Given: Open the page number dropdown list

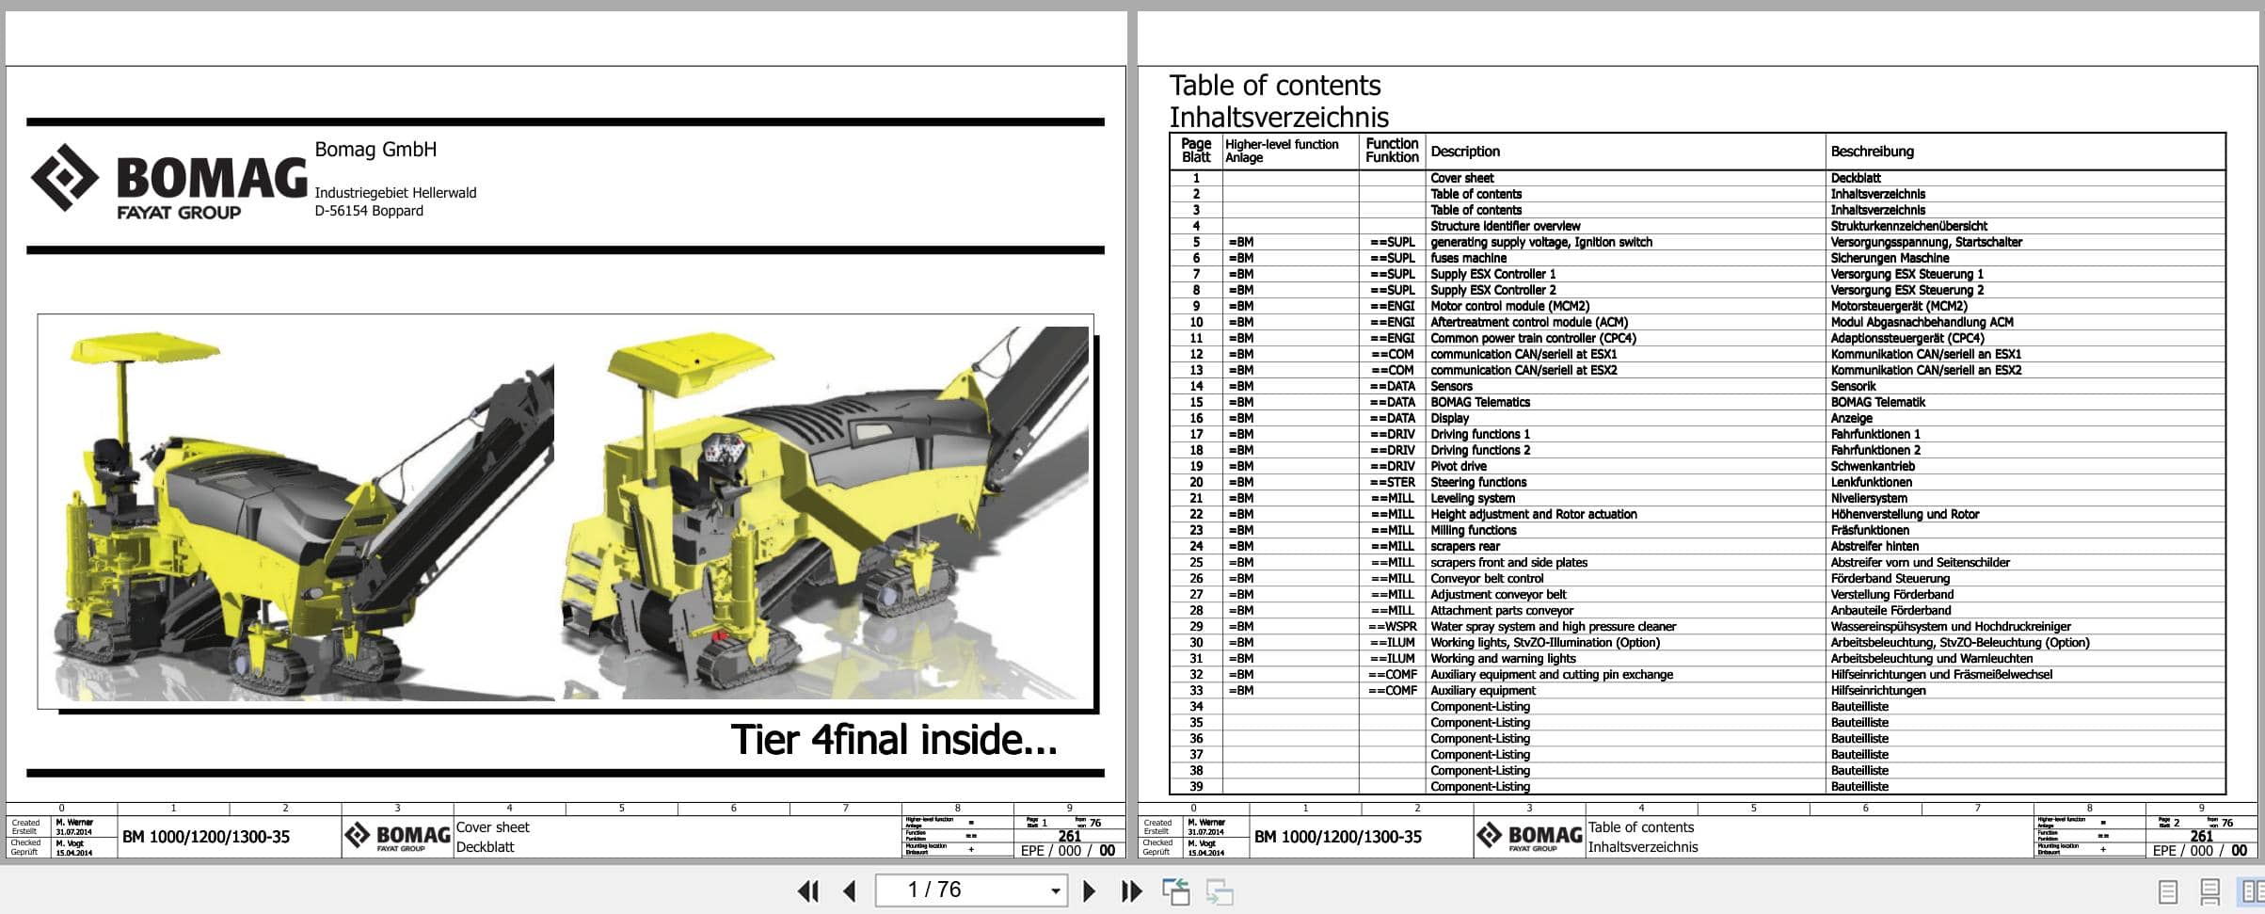Looking at the screenshot, I should pyautogui.click(x=1052, y=890).
